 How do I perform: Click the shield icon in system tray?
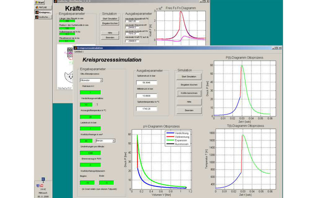pyautogui.click(x=38, y=185)
